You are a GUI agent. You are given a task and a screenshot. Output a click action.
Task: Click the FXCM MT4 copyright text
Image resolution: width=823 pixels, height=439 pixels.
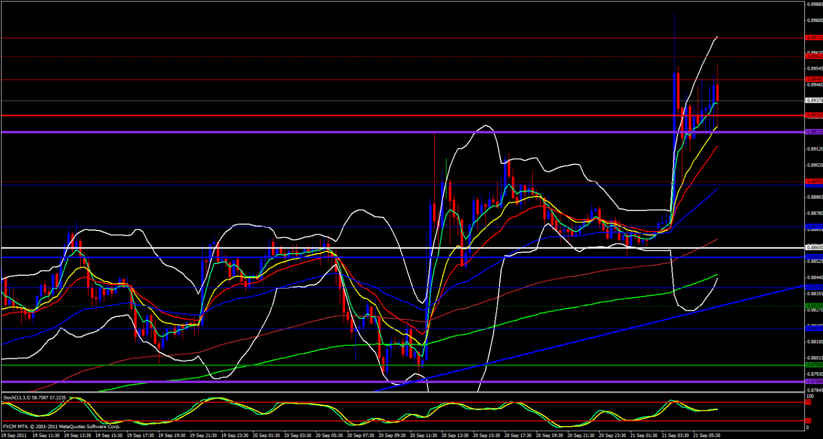point(61,427)
